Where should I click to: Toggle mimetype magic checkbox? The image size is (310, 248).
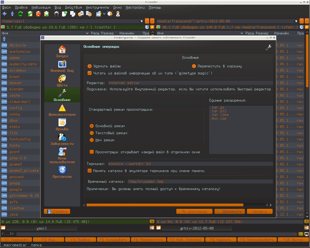pos(89,73)
